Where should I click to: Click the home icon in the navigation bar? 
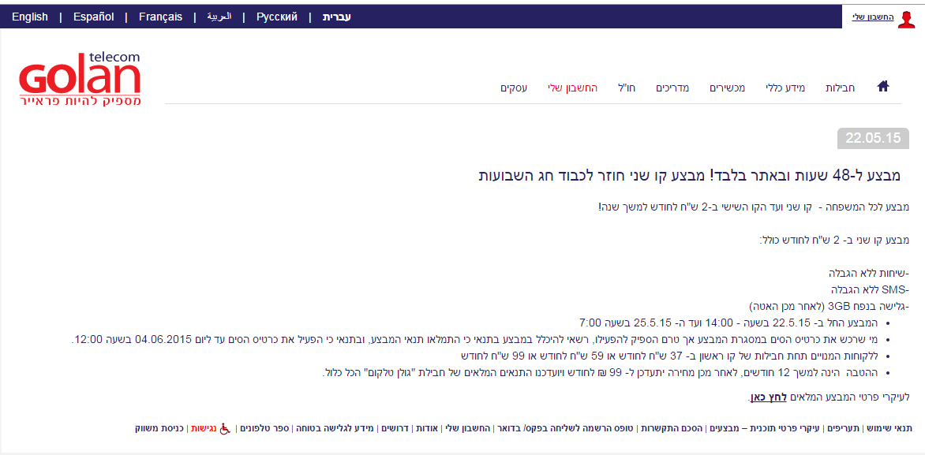883,87
